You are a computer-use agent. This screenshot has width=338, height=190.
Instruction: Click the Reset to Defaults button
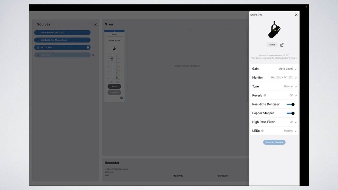274,142
